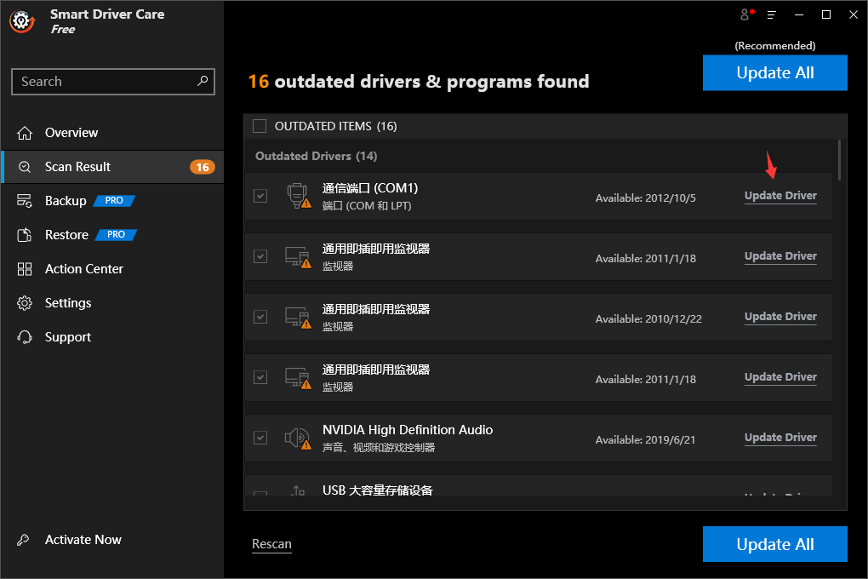Click the PRO badge next to Restore

click(x=116, y=234)
